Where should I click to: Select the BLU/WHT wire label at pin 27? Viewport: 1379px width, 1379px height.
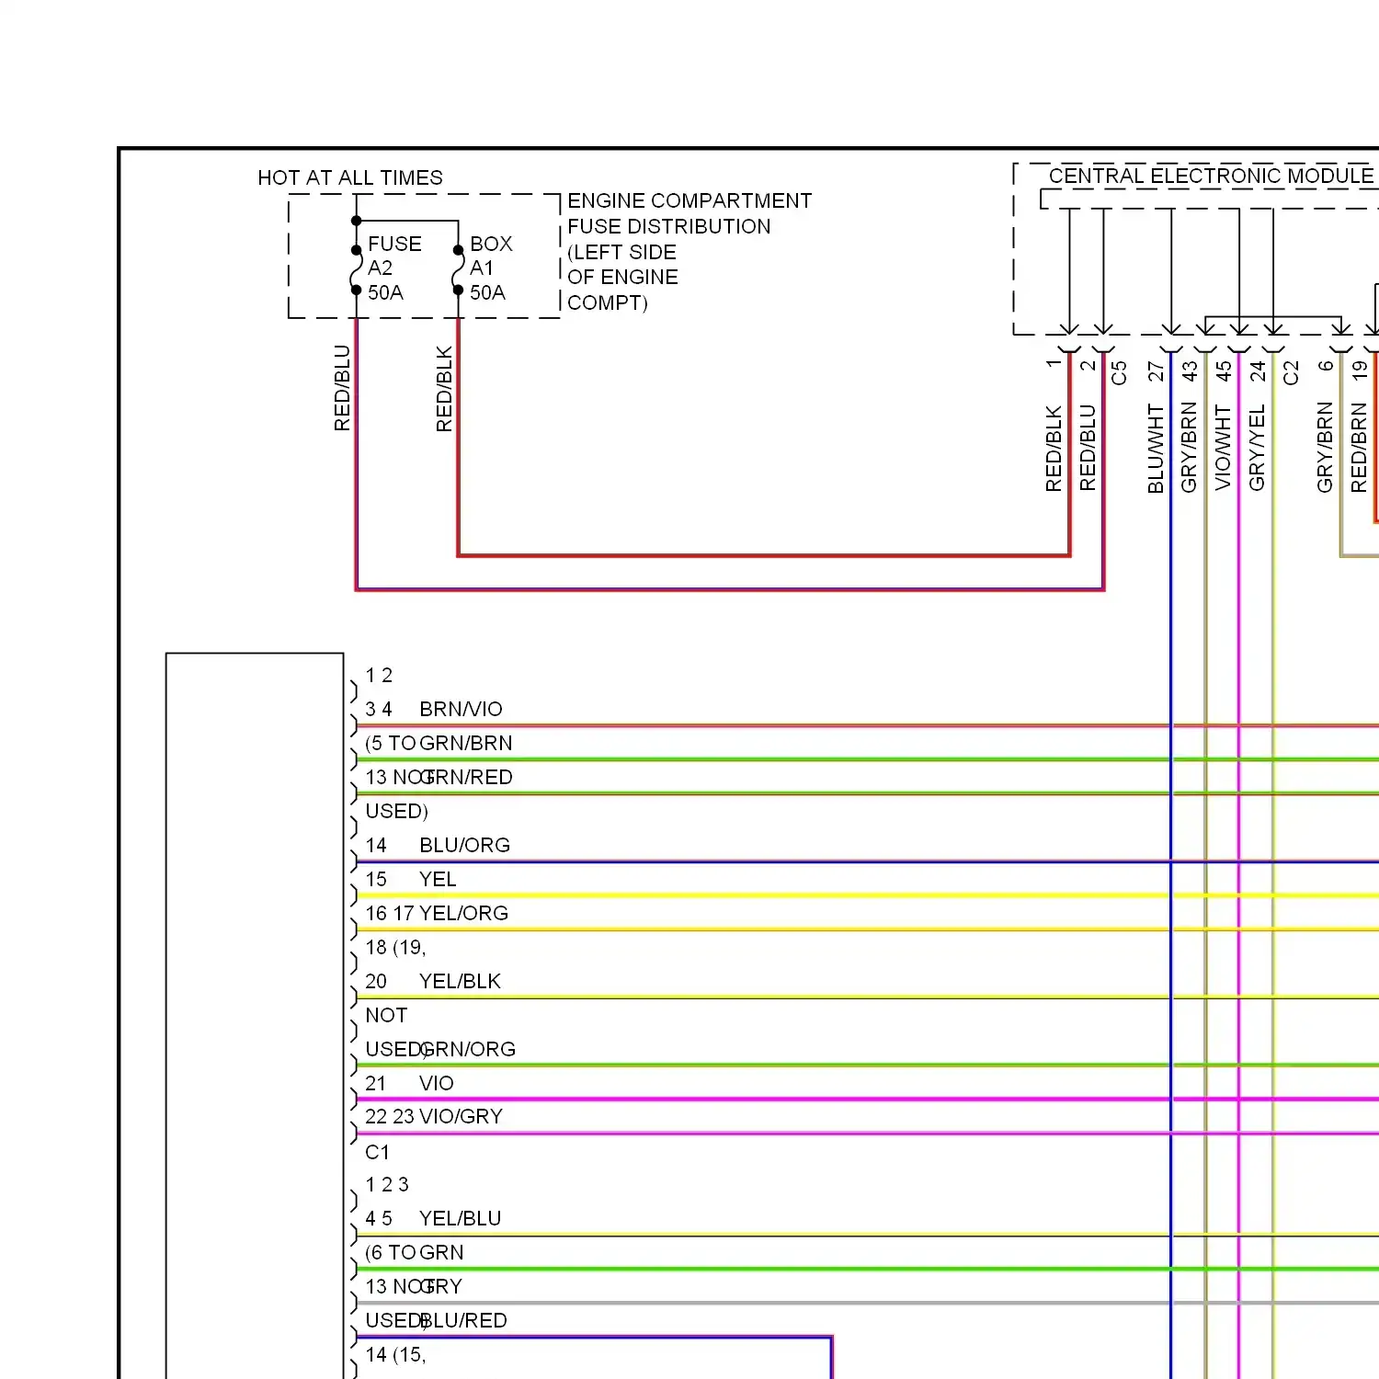(1156, 449)
